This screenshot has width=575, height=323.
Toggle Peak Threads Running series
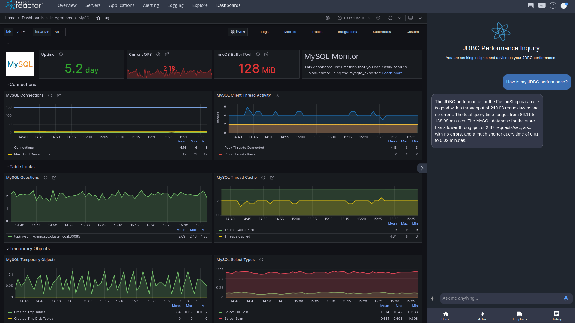pos(242,154)
